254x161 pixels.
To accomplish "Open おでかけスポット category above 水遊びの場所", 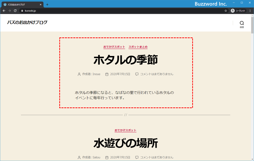I will coord(125,130).
